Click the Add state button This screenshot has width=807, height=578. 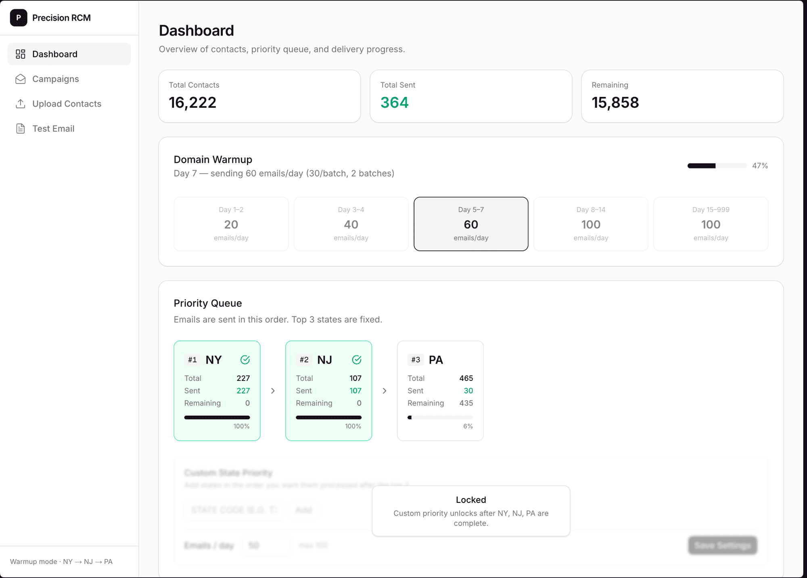tap(303, 510)
